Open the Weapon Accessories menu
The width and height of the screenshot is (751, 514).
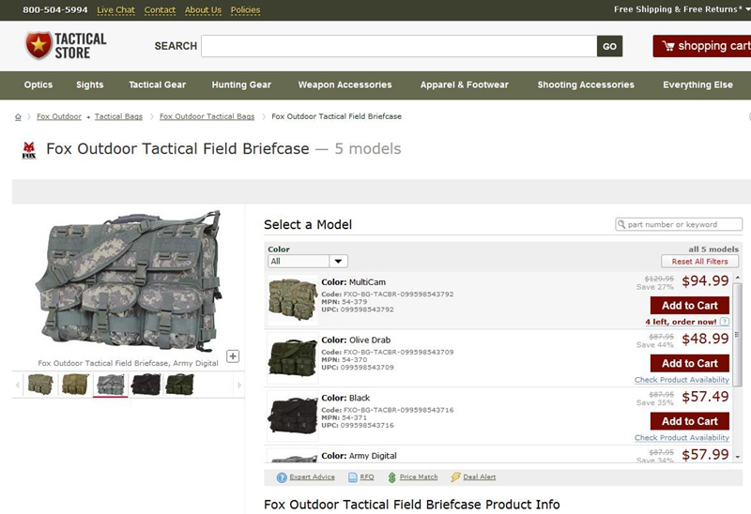(x=345, y=84)
